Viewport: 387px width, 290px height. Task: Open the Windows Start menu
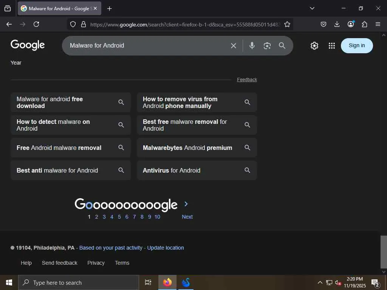[x=9, y=282]
